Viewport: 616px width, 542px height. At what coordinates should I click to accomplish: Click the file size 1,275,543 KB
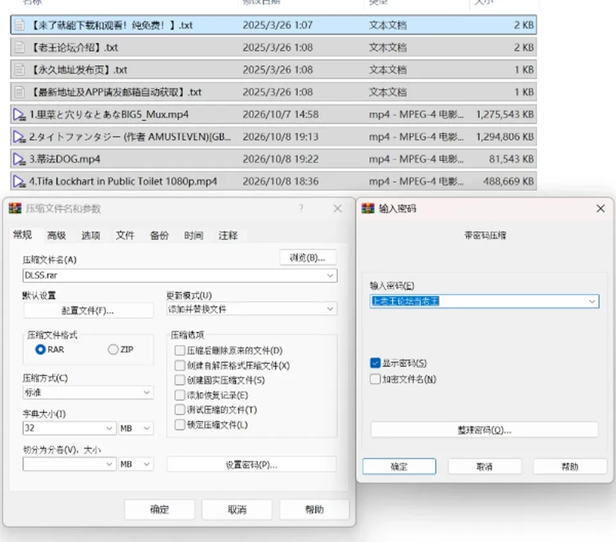click(x=505, y=115)
